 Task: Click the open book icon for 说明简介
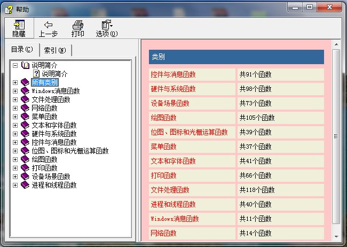[x=25, y=65]
